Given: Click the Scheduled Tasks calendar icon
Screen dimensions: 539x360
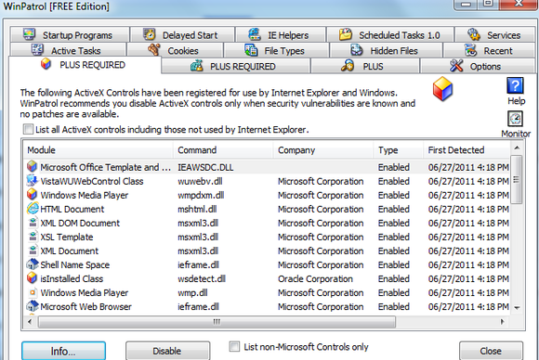Looking at the screenshot, I should (x=346, y=34).
